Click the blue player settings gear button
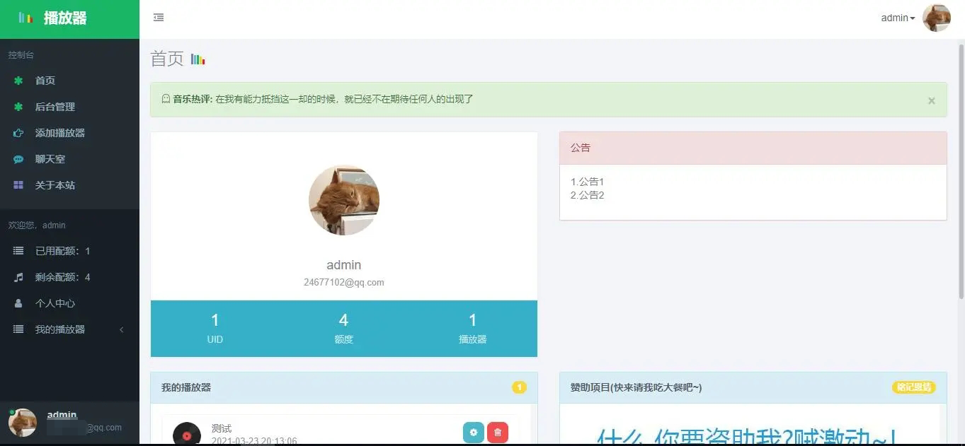The width and height of the screenshot is (965, 446). (473, 433)
